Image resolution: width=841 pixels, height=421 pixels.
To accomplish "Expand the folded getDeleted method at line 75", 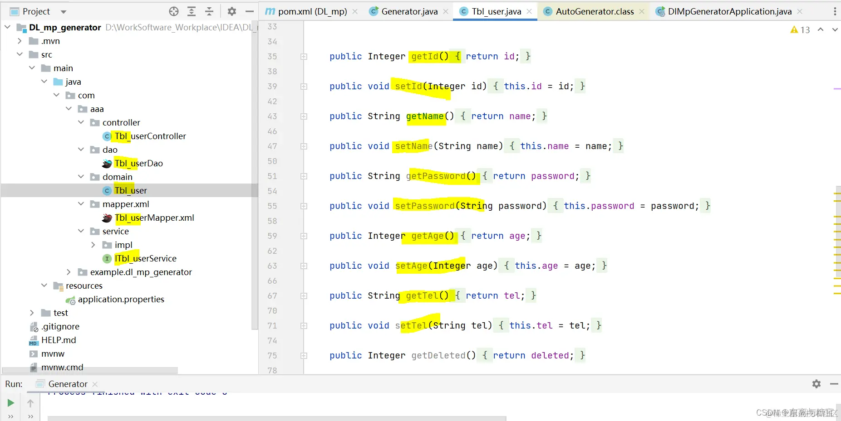I will point(304,356).
